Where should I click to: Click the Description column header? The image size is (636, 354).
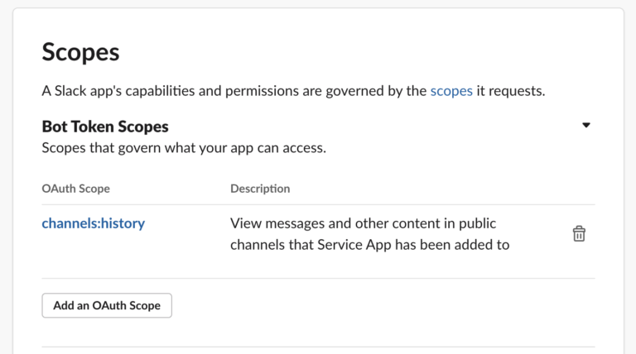click(260, 189)
